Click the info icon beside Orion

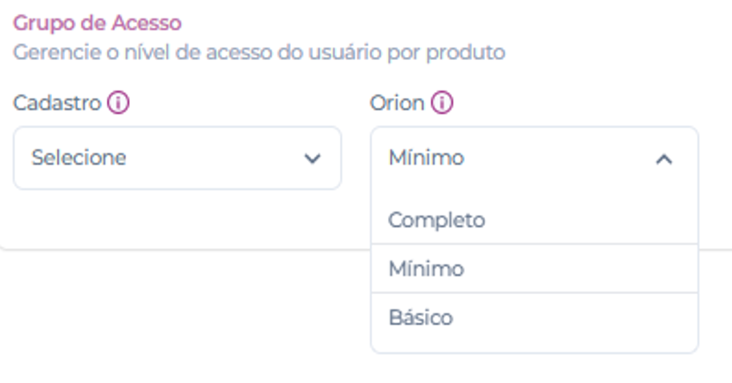click(442, 103)
